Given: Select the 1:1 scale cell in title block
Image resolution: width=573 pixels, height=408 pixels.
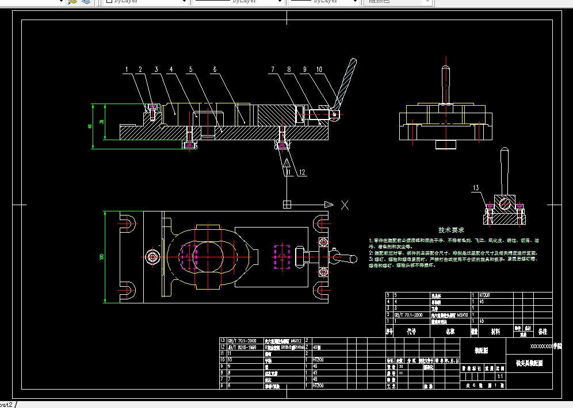Looking at the screenshot, I should click(x=500, y=376).
